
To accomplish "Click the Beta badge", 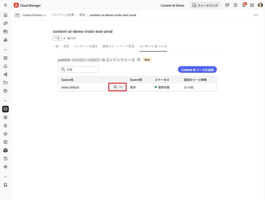I will [x=147, y=60].
